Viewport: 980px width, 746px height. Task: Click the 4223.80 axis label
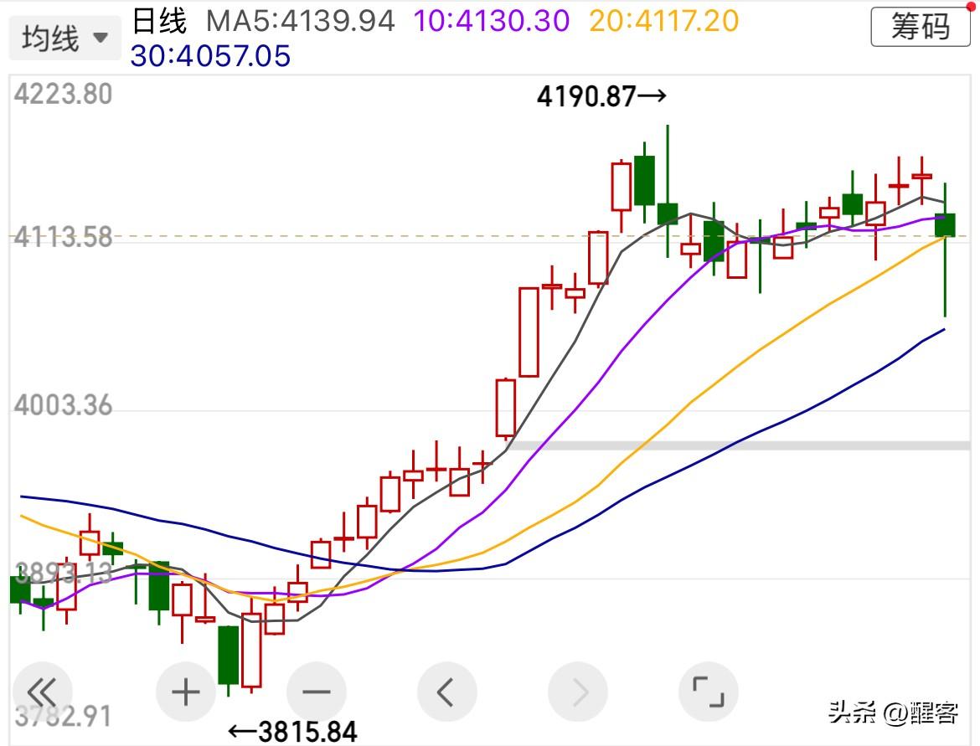63,95
